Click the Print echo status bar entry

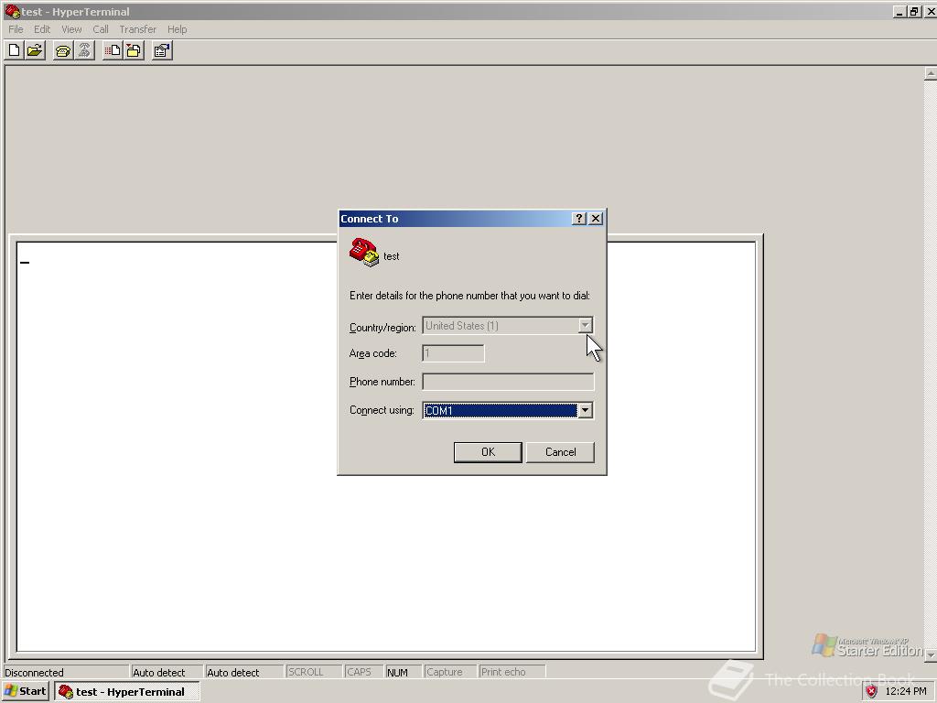tap(512, 673)
